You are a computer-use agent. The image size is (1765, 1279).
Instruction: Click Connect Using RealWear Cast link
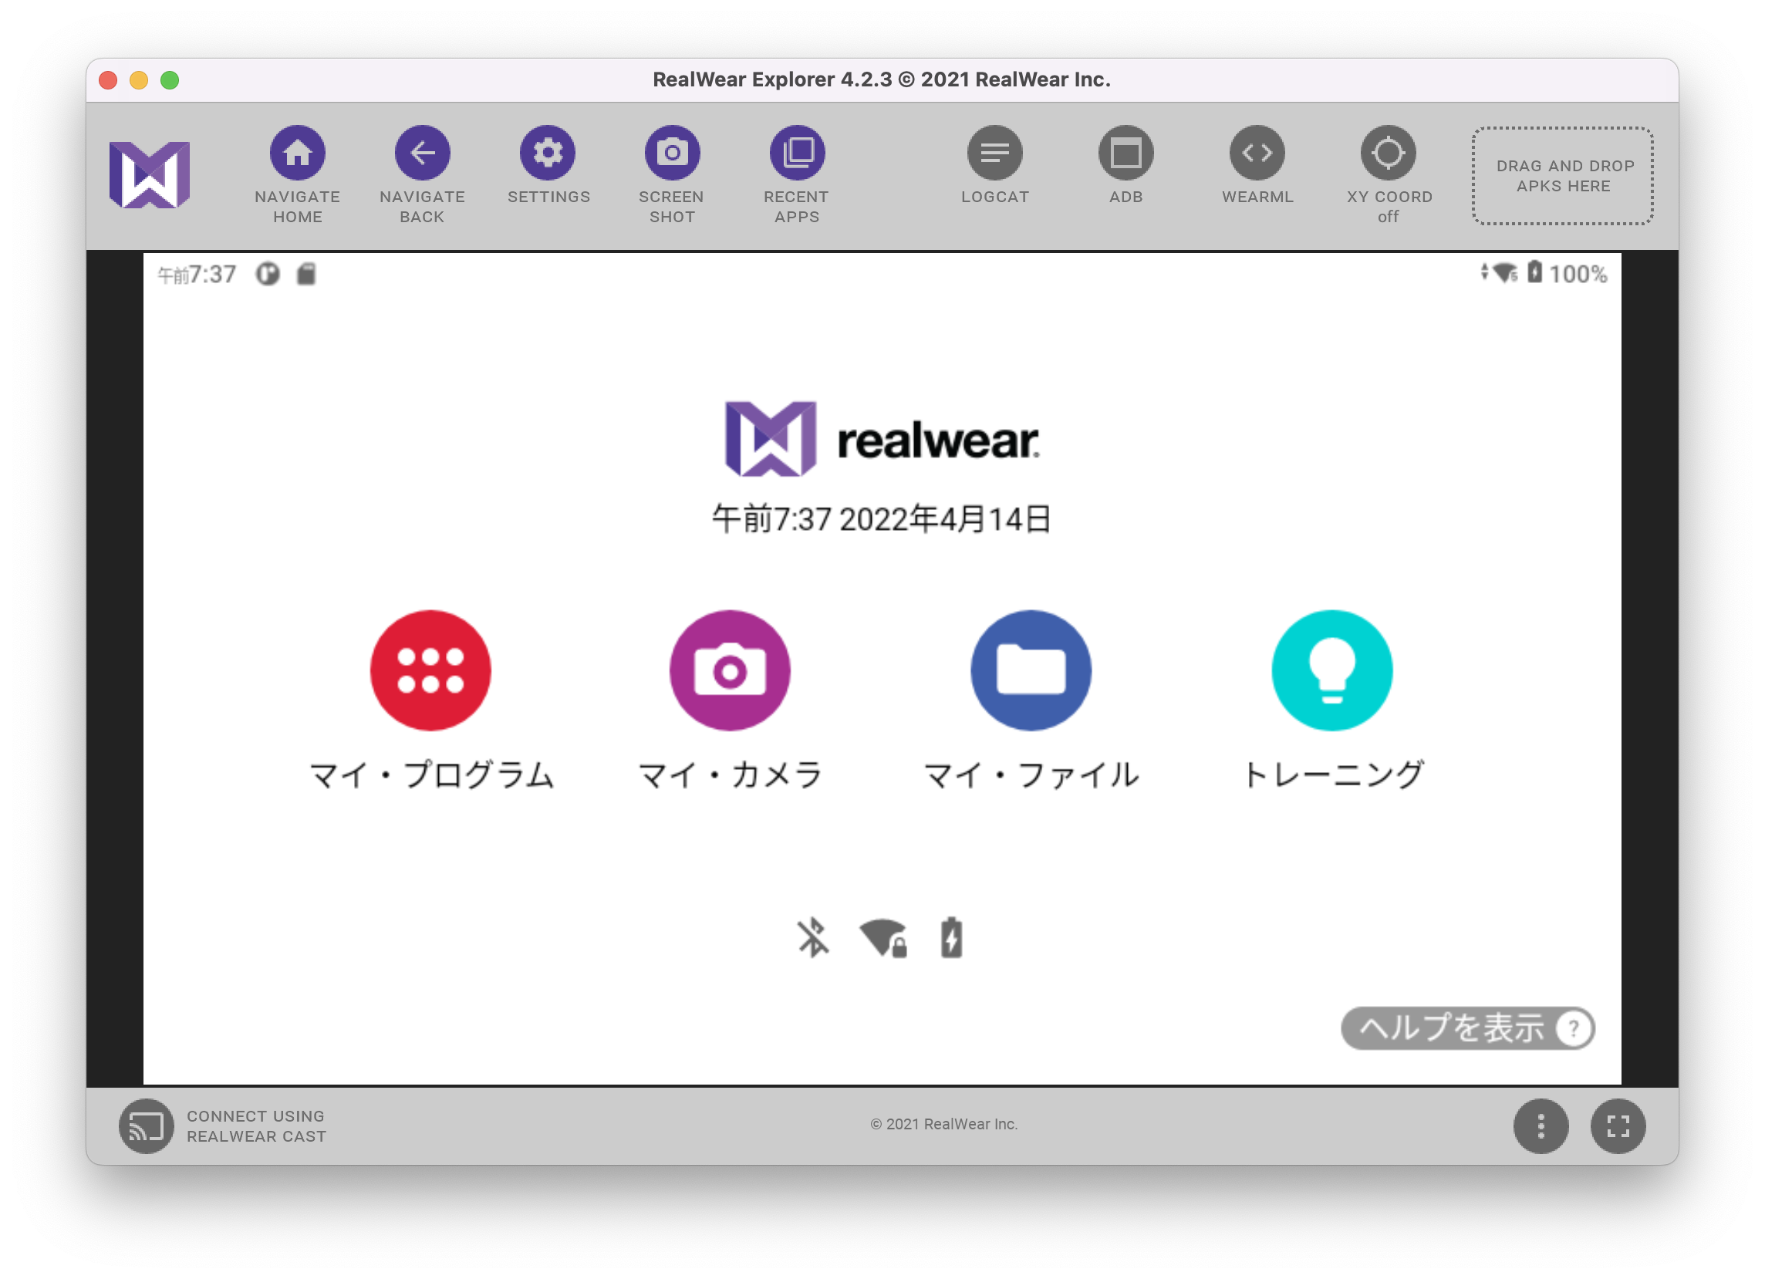pos(255,1125)
